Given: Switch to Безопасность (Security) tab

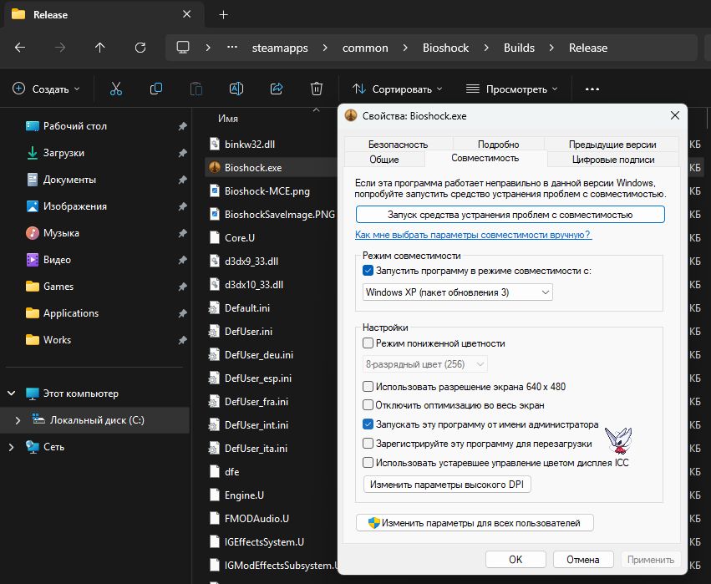Looking at the screenshot, I should coord(399,145).
